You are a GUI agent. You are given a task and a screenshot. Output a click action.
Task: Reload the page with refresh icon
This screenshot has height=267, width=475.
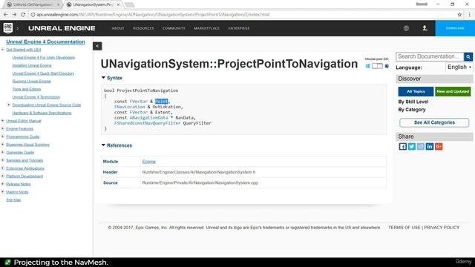tap(23, 14)
